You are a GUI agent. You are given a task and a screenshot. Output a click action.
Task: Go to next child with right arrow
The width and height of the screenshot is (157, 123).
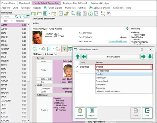tap(143, 57)
